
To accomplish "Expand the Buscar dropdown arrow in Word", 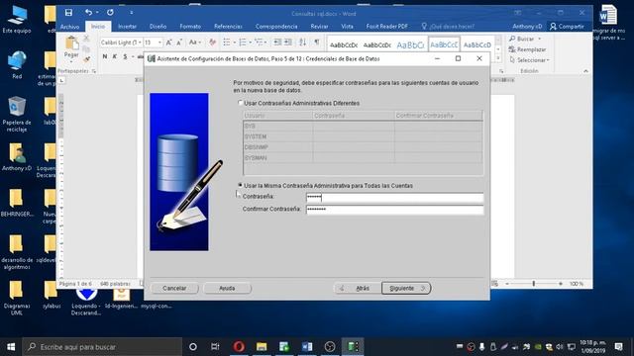I will [539, 39].
